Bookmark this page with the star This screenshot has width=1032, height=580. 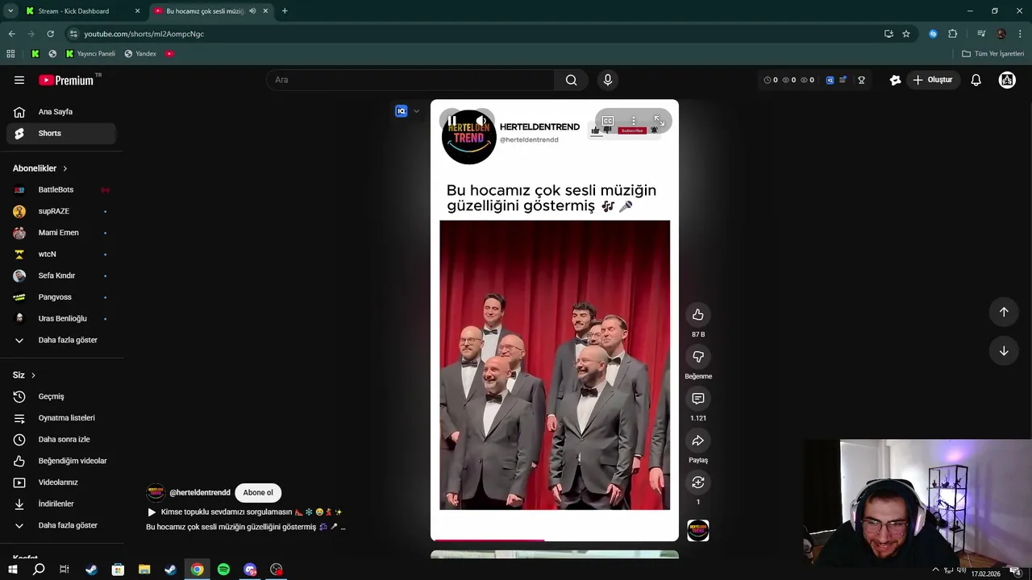tap(906, 34)
